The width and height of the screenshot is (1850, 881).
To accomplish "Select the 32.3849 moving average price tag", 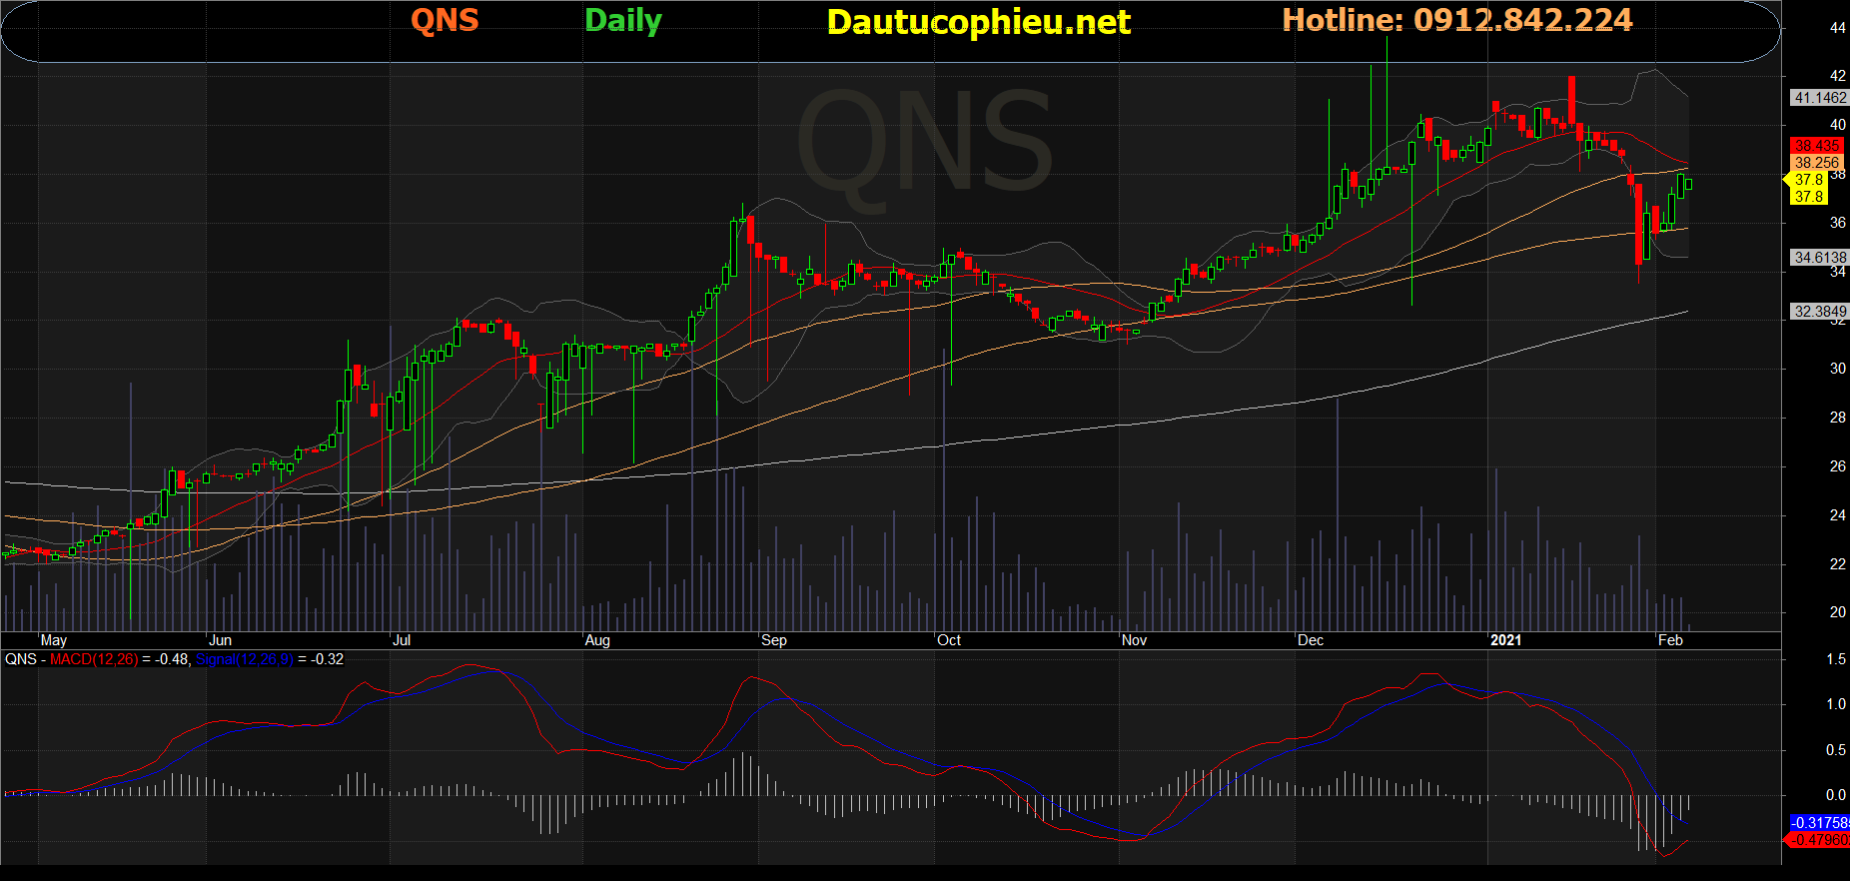I will pos(1819,312).
